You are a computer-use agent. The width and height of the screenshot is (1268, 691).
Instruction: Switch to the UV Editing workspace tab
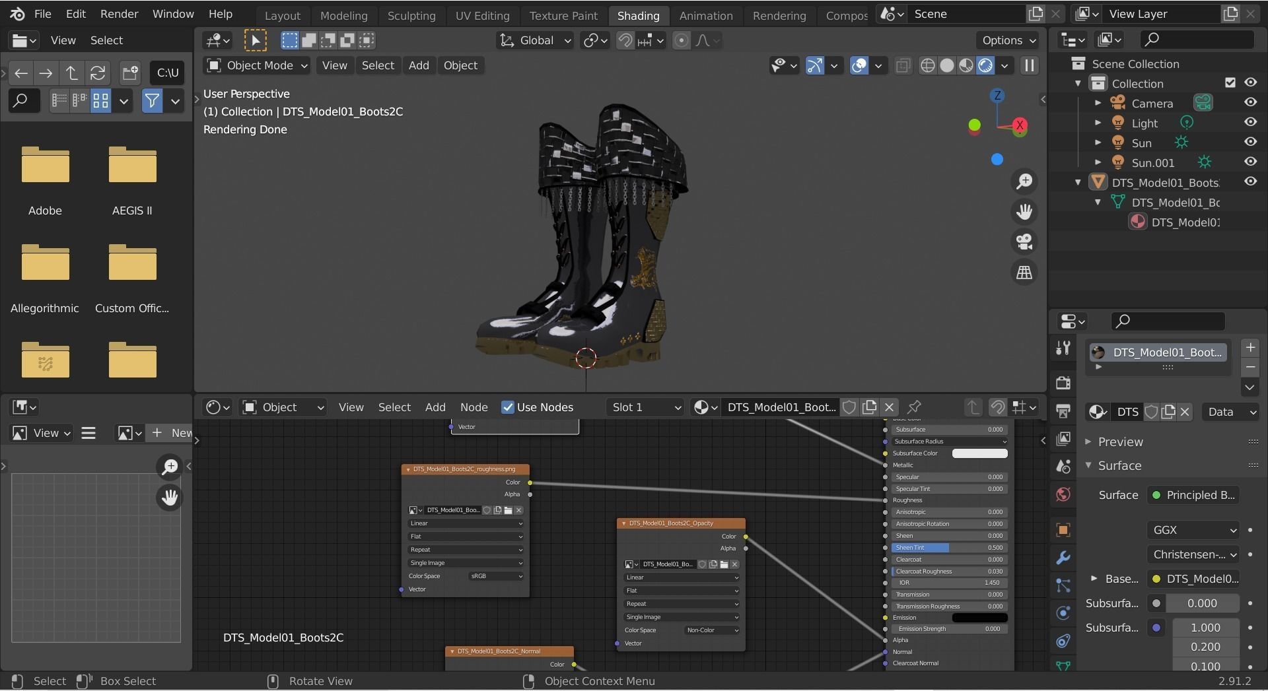pos(482,15)
